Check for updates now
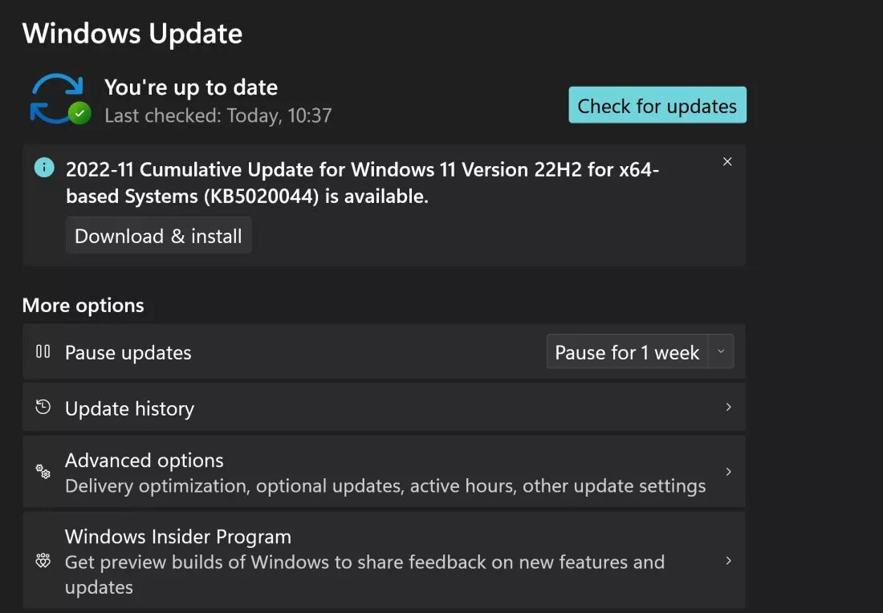 657,104
